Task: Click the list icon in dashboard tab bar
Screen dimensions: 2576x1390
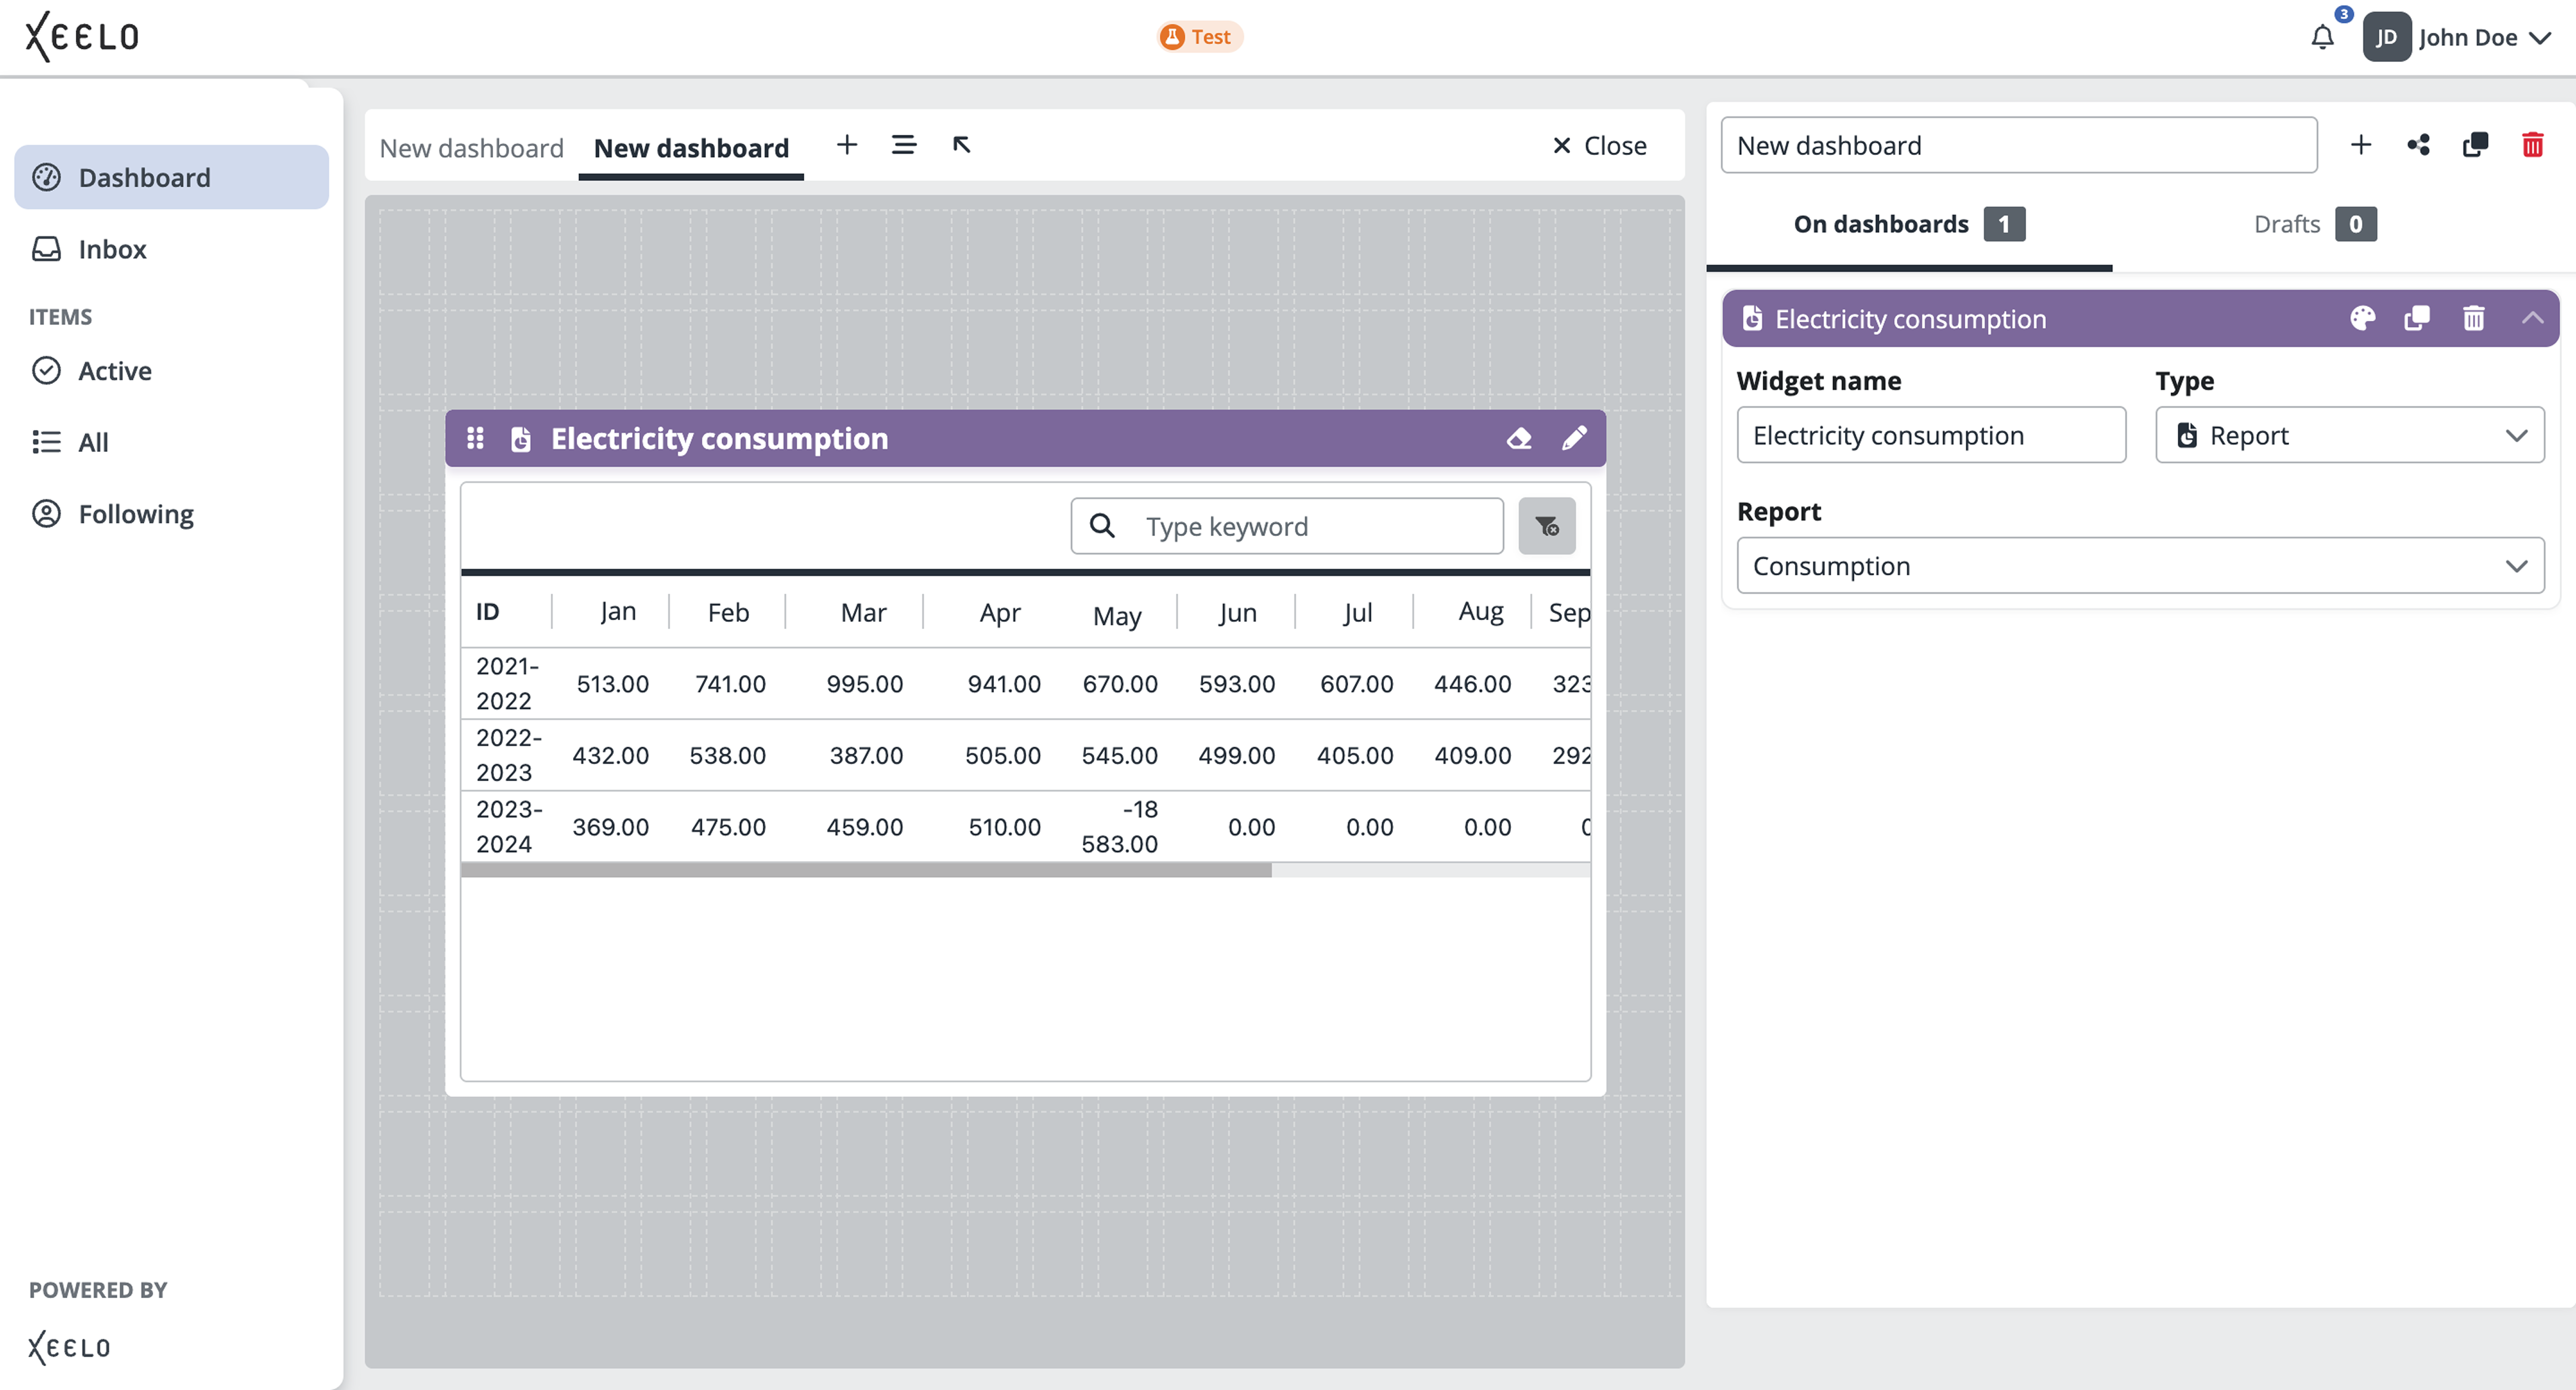Action: point(903,145)
